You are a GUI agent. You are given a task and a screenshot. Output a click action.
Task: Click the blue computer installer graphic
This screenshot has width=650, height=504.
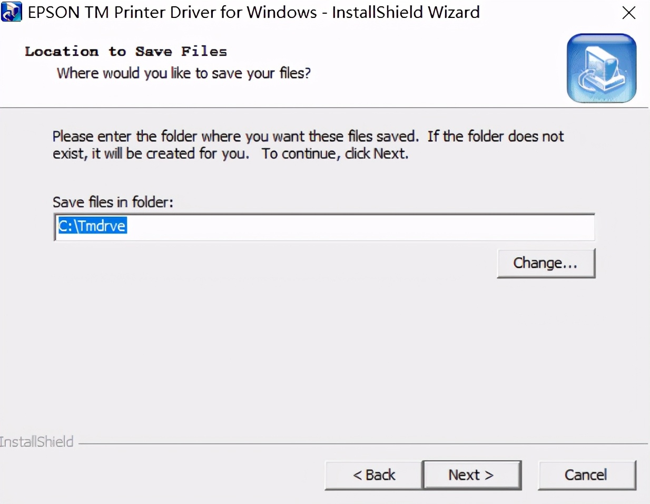click(x=602, y=69)
